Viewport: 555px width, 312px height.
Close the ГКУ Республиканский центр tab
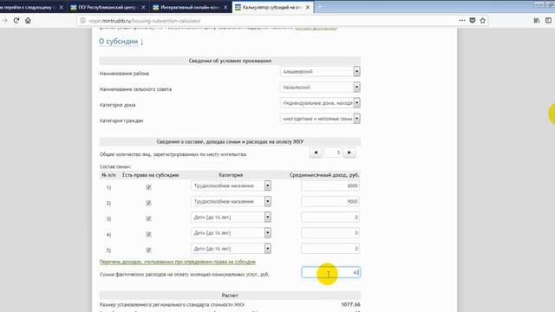[143, 7]
